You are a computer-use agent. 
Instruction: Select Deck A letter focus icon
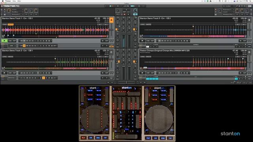pyautogui.click(x=111, y=20)
